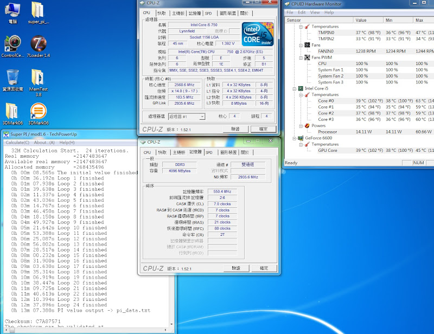The height and width of the screenshot is (334, 434).
Task: Click the Powers icon in Hardware Monitor
Action: (x=307, y=126)
